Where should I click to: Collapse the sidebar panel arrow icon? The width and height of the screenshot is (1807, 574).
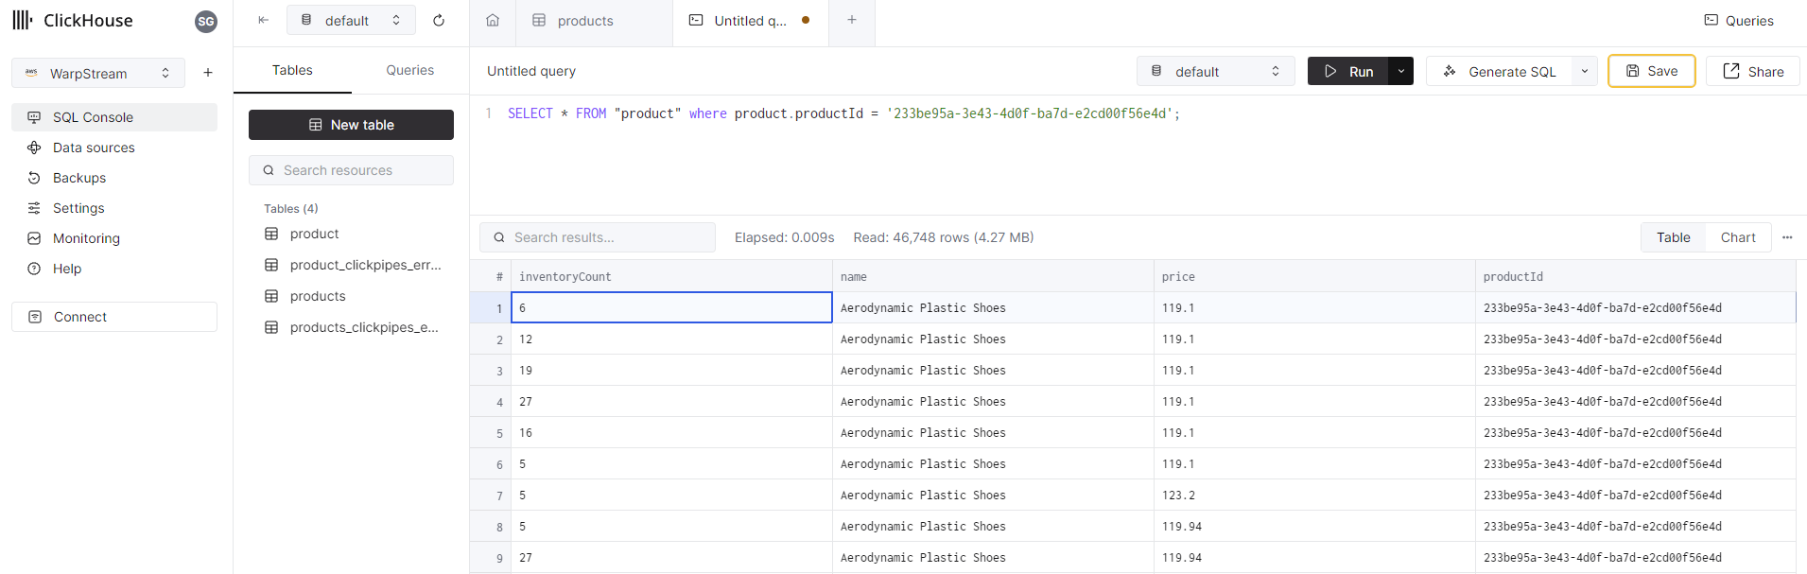point(264,20)
